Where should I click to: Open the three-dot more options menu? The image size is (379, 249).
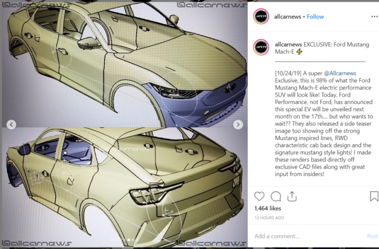point(374,17)
